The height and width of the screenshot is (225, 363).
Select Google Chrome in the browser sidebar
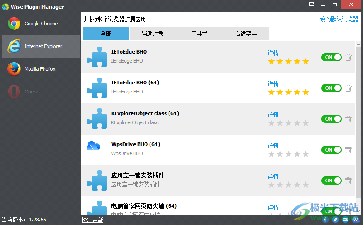(x=41, y=24)
